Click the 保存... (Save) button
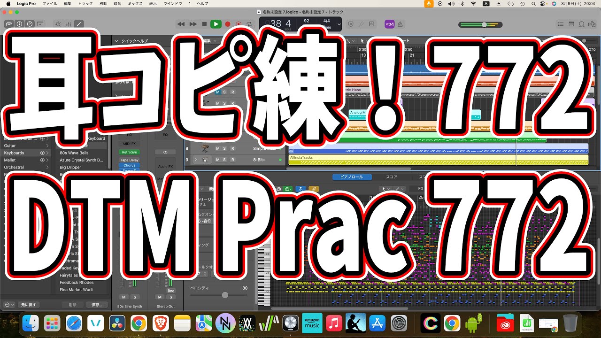Viewport: 601px width, 338px height. coord(97,305)
